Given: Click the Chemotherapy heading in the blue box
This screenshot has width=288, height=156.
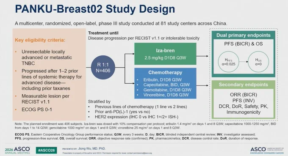Looking at the screenshot, I should (x=165, y=72).
